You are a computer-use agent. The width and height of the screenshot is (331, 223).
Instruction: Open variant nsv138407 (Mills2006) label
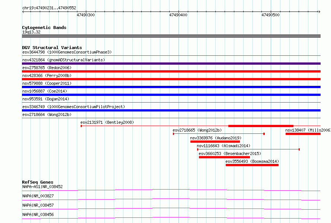308,130
